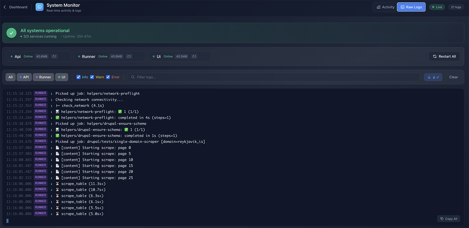Click the Api restart count badge
Image resolution: width=469 pixels, height=228 pixels.
click(54, 56)
